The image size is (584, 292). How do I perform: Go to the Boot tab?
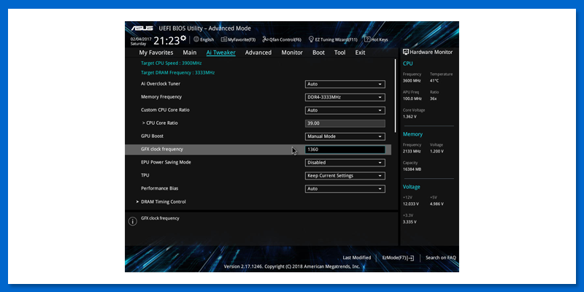pyautogui.click(x=318, y=53)
